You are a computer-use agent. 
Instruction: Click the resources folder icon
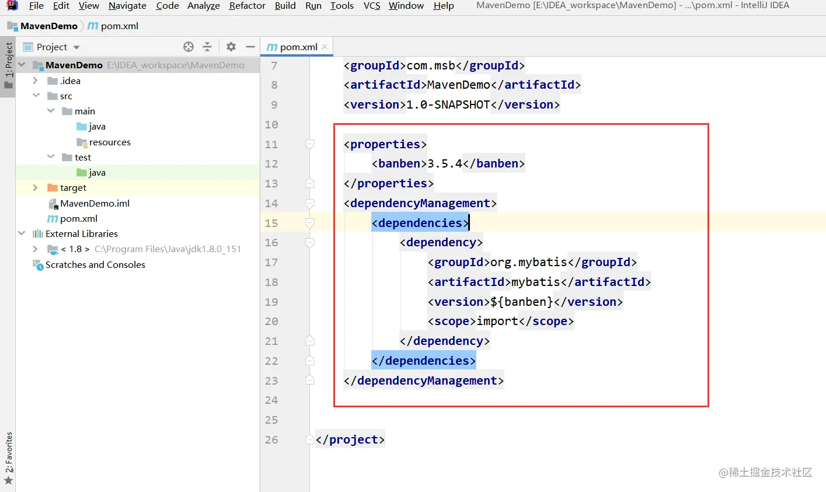(82, 142)
